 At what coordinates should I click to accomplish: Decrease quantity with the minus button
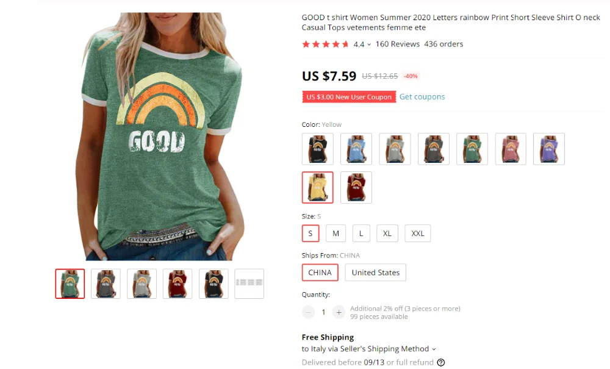click(x=308, y=312)
